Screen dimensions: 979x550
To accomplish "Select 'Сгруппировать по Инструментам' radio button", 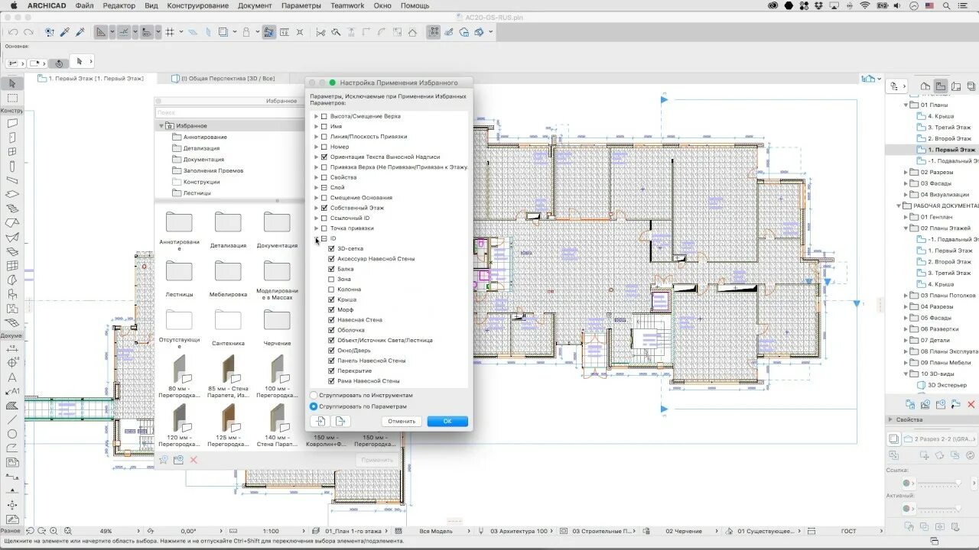I will pyautogui.click(x=314, y=395).
